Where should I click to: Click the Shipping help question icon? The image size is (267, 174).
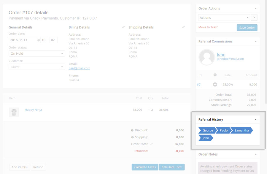(132, 137)
